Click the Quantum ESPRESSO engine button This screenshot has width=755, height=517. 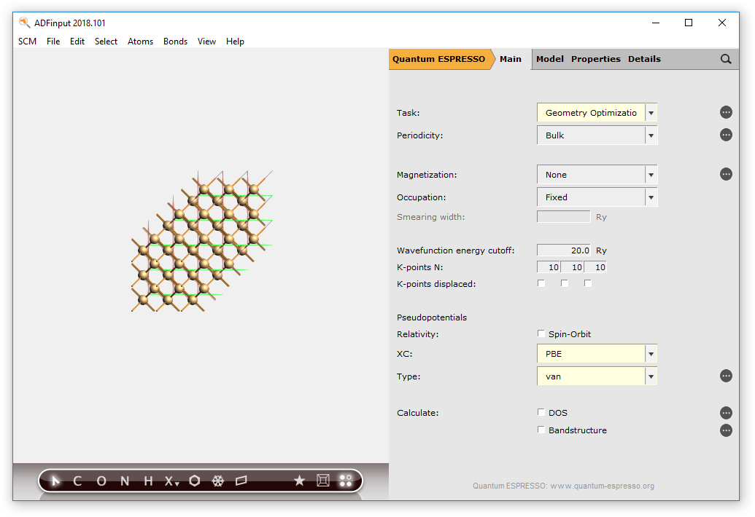tap(438, 59)
